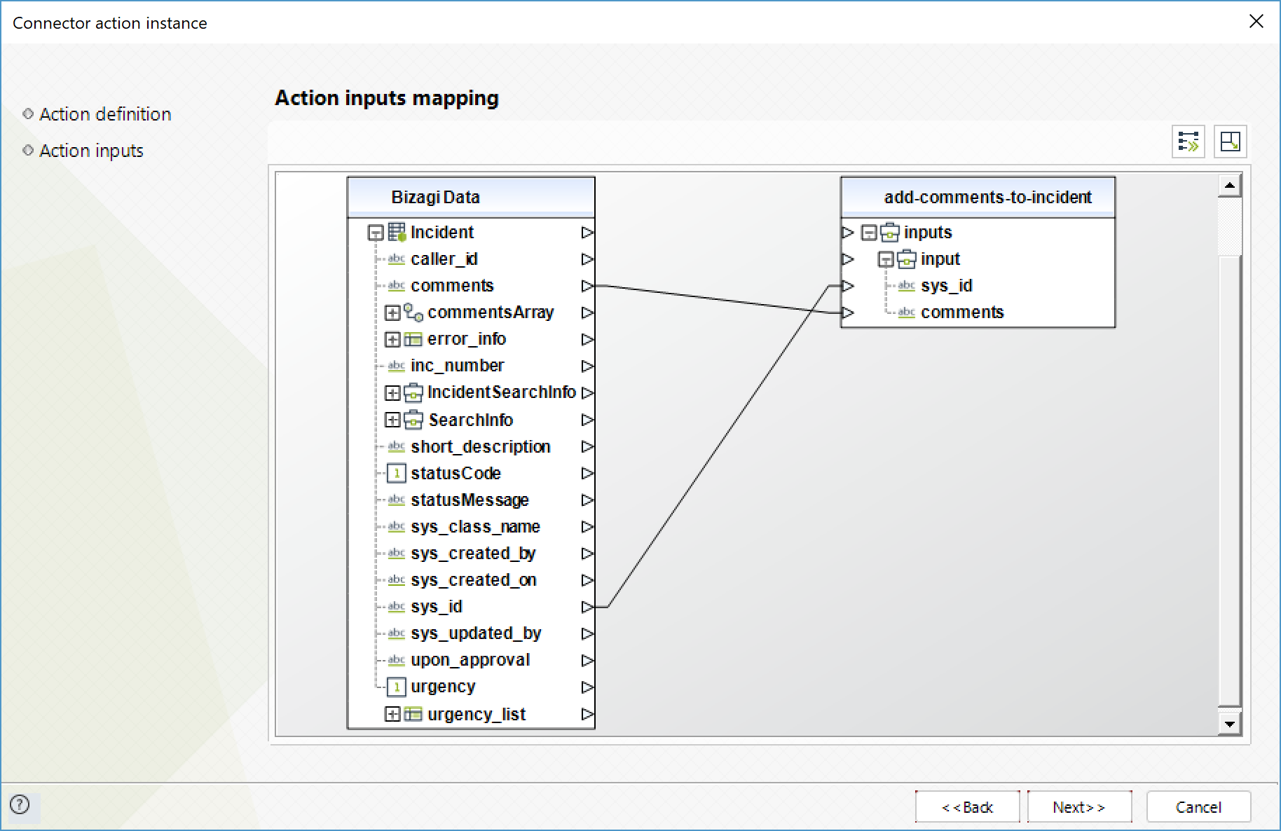Image resolution: width=1281 pixels, height=831 pixels.
Task: Click the inputs briefcase icon
Action: 890,232
